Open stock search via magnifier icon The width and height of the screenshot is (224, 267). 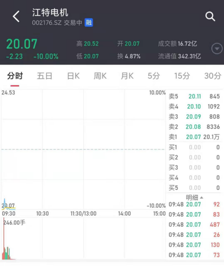[210, 17]
